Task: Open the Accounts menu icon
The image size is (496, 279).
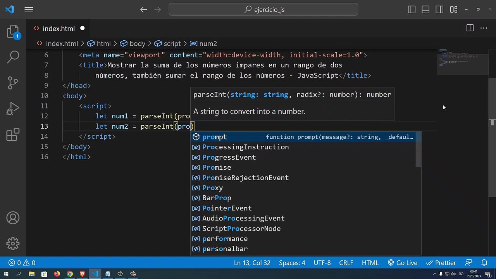Action: [x=13, y=218]
